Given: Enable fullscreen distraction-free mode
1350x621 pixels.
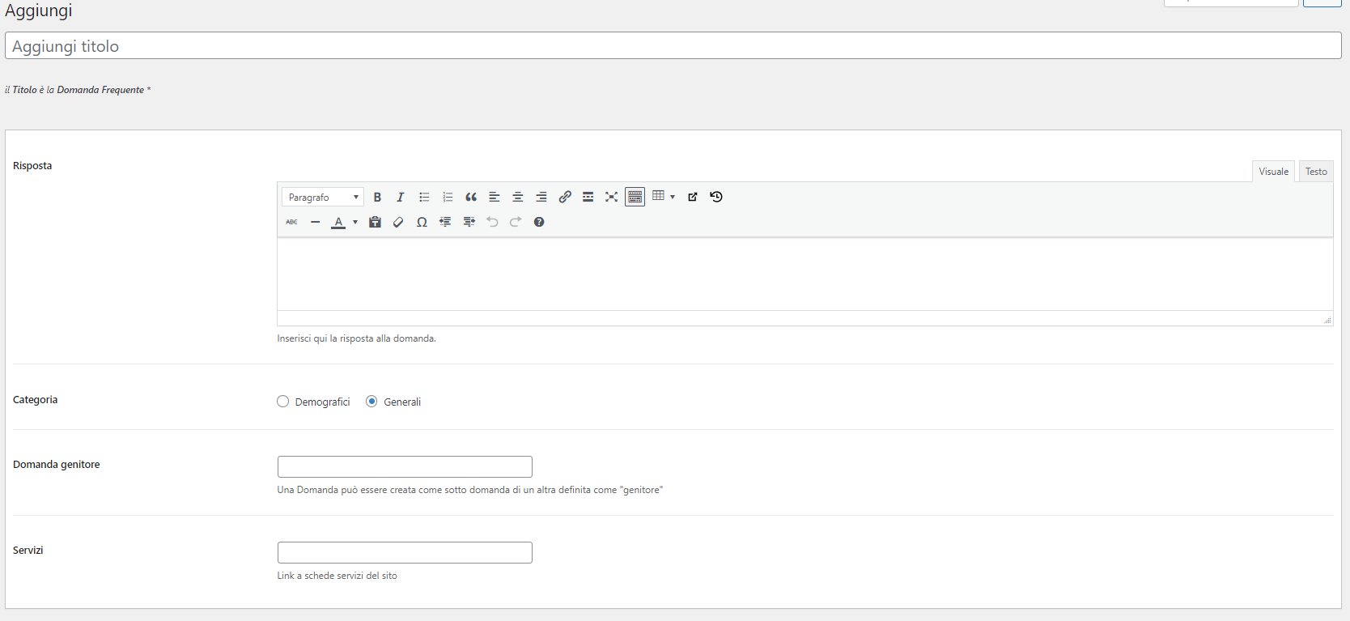Looking at the screenshot, I should 612,197.
